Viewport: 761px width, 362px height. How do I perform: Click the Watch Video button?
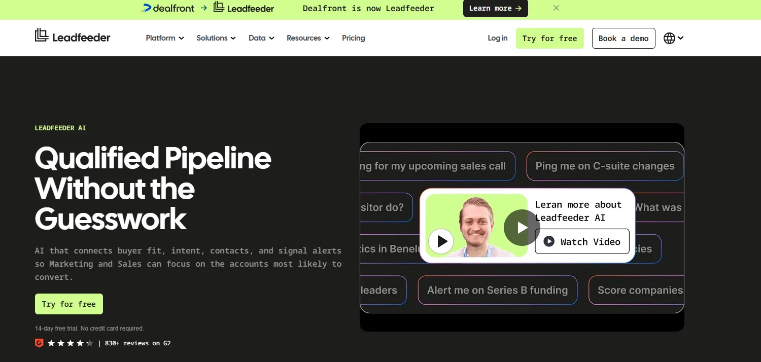[x=582, y=241]
